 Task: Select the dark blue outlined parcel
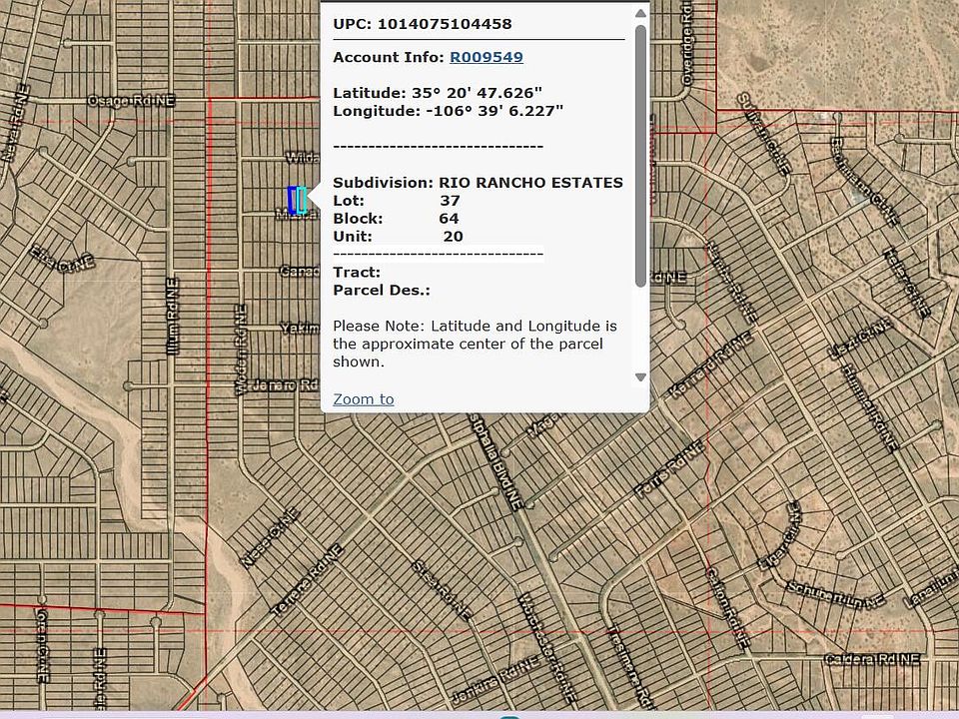pos(293,201)
